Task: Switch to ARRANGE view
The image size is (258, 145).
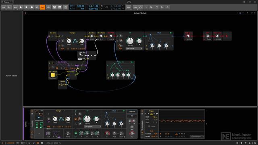Action: pyautogui.click(x=11, y=143)
